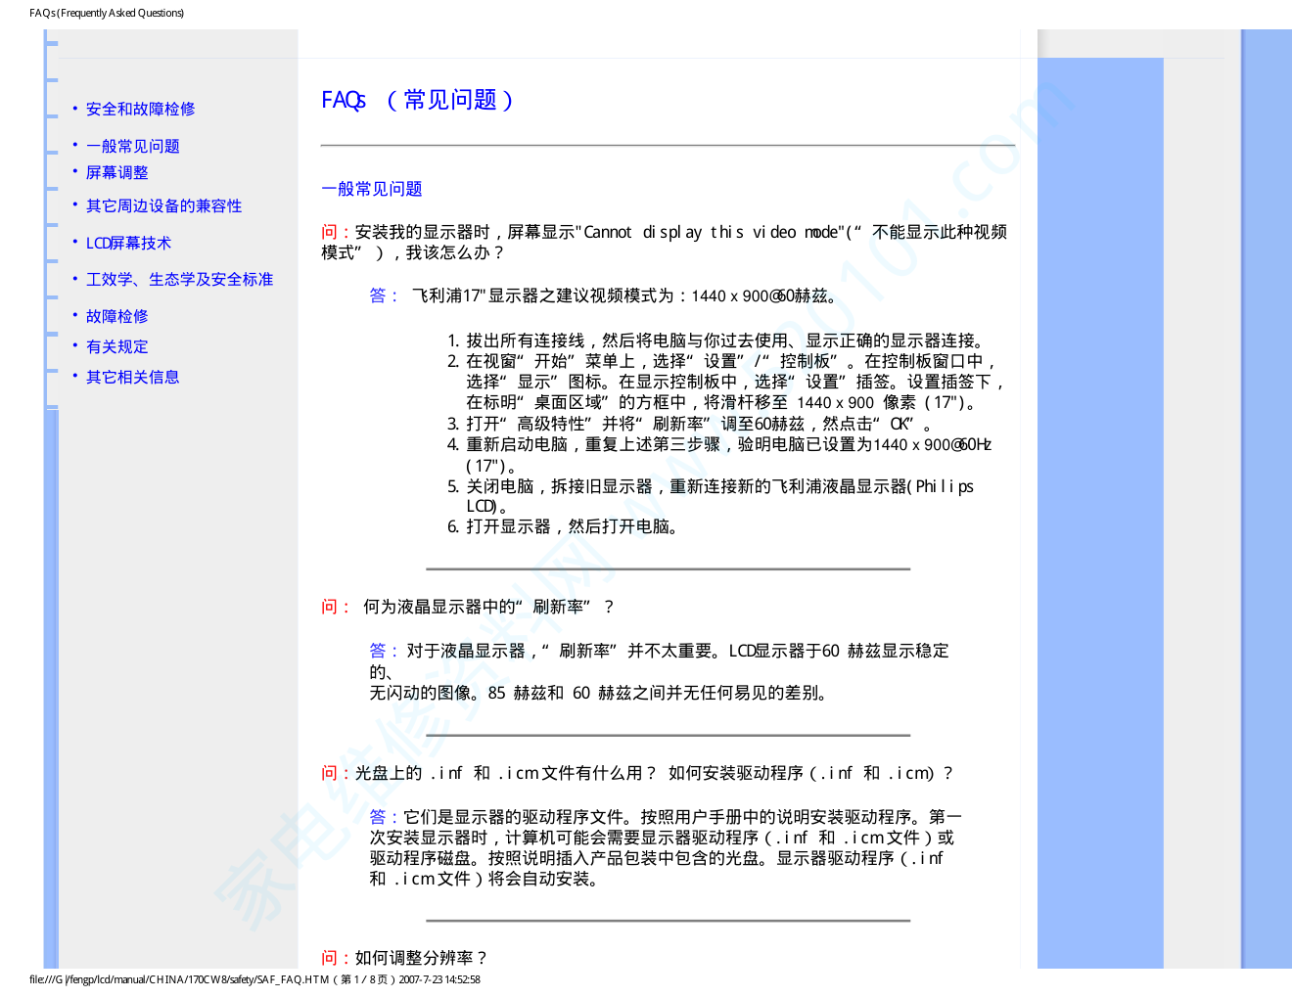Viewport: 1292px width, 998px height.
Task: Open 工效学、生态学及安全标准 link
Action: pyautogui.click(x=179, y=280)
